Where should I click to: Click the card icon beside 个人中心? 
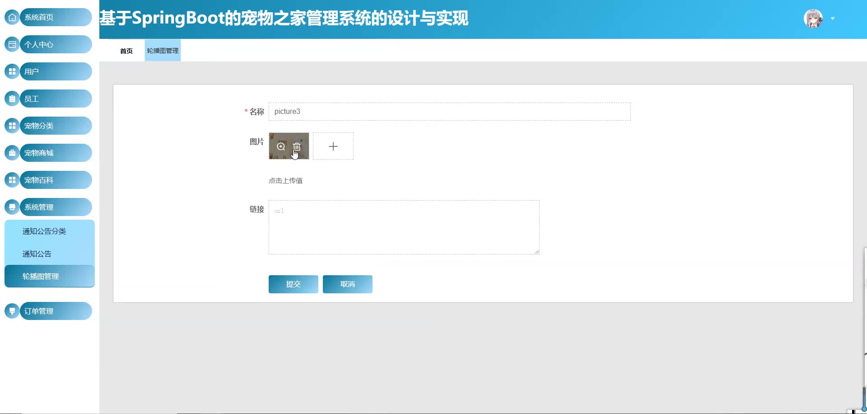[x=12, y=45]
